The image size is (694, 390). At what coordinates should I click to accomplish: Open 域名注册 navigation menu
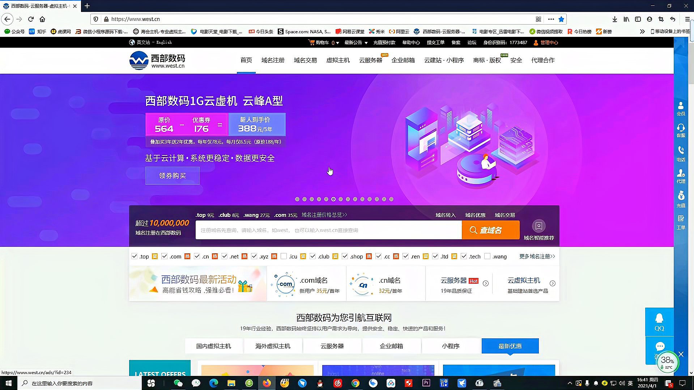click(273, 60)
